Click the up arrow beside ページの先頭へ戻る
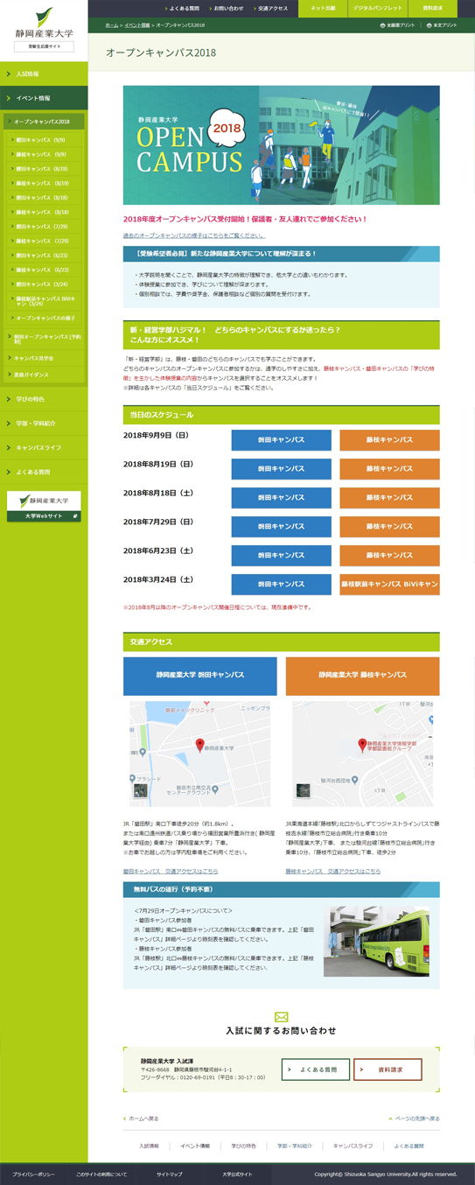Image resolution: width=475 pixels, height=1185 pixels. [x=390, y=1118]
